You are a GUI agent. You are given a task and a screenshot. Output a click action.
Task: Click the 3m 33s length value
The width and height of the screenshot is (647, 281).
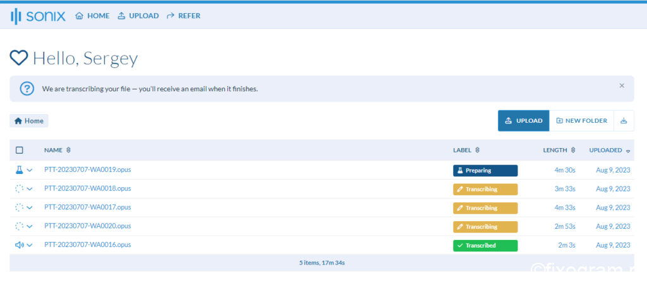[565, 189]
